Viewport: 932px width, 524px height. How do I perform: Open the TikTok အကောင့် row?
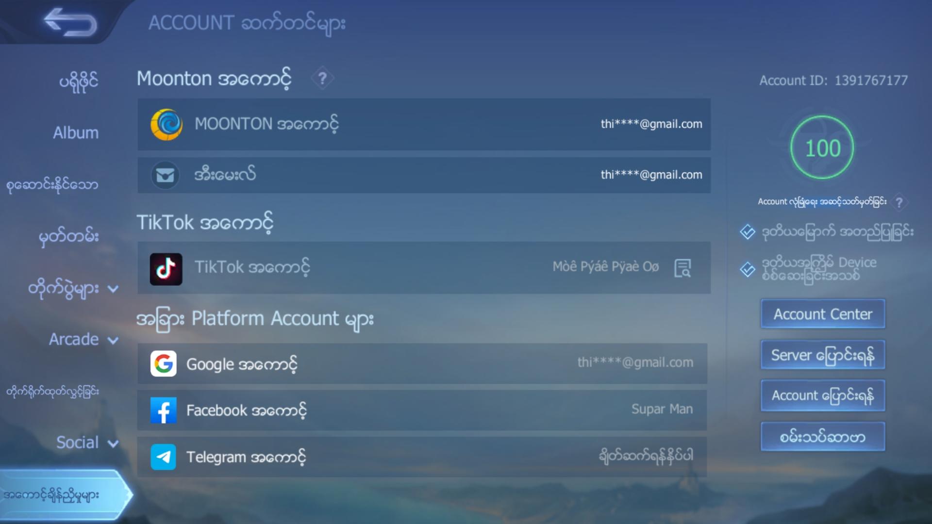424,268
